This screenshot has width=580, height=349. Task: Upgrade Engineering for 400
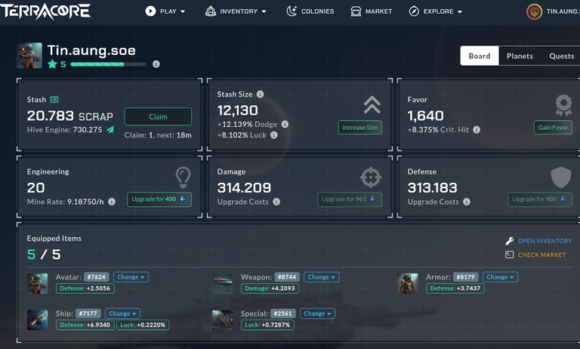coord(159,199)
